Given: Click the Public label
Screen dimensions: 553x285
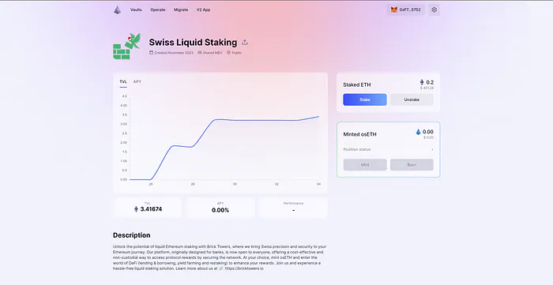Looking at the screenshot, I should (237, 52).
